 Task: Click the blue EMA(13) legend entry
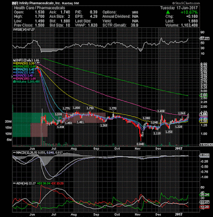pyautogui.click(x=24, y=72)
